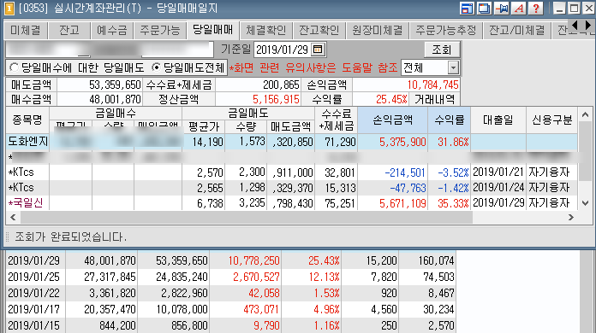Click the 수익률 column header

[450, 120]
